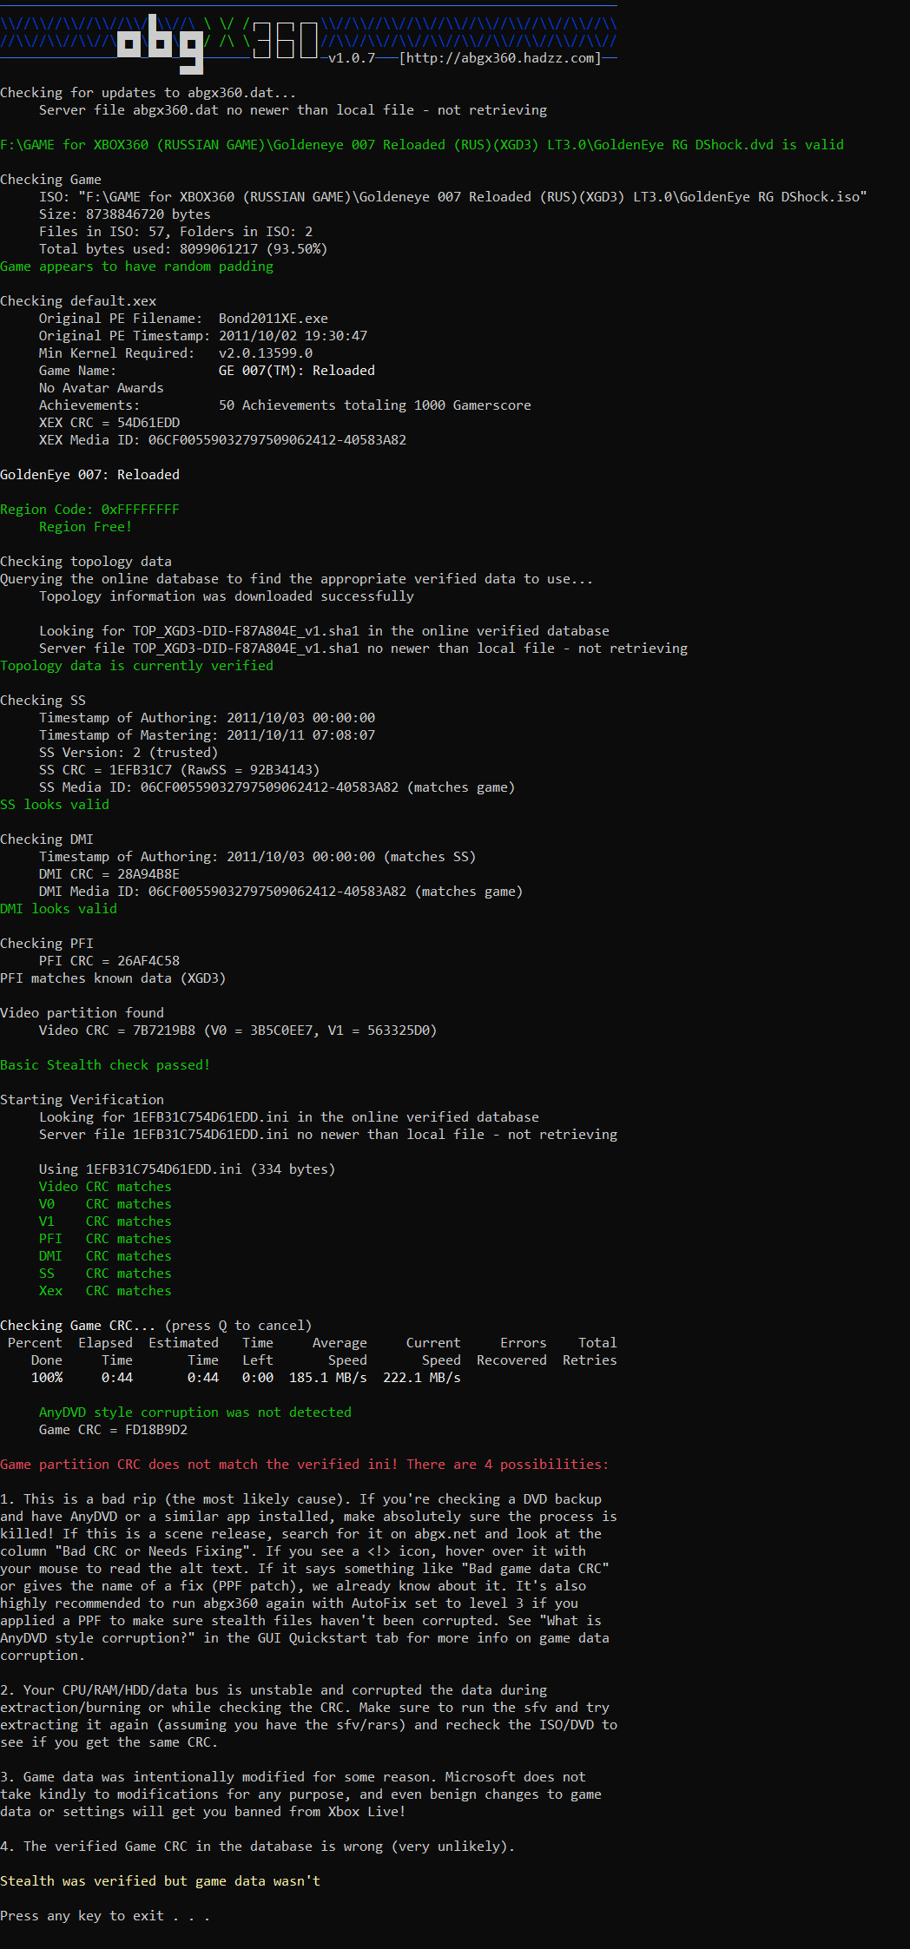Click "Looking for TOP_XGD3-DID-F87A804E_v1.sha1" line
The width and height of the screenshot is (910, 1949).
324,631
